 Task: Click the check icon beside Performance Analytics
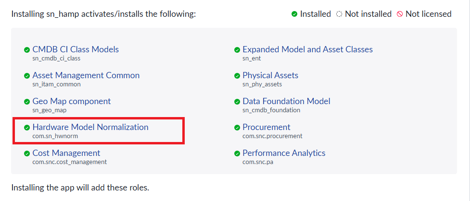[x=237, y=154]
